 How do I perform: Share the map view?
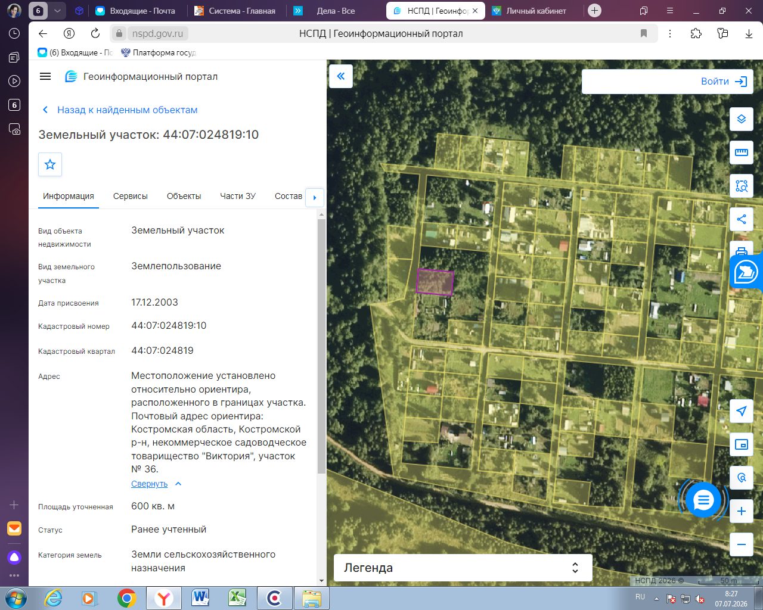coord(742,219)
